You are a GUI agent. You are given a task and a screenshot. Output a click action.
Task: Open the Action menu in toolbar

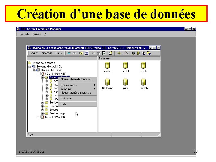pos(34,53)
